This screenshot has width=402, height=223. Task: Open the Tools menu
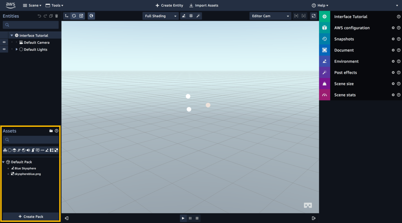(x=54, y=5)
